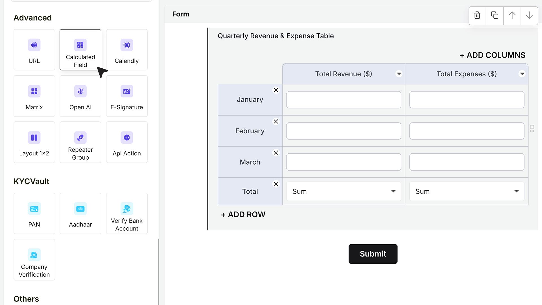Click the February row label

pyautogui.click(x=250, y=131)
